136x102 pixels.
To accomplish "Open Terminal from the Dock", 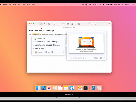I will (x=86, y=88).
